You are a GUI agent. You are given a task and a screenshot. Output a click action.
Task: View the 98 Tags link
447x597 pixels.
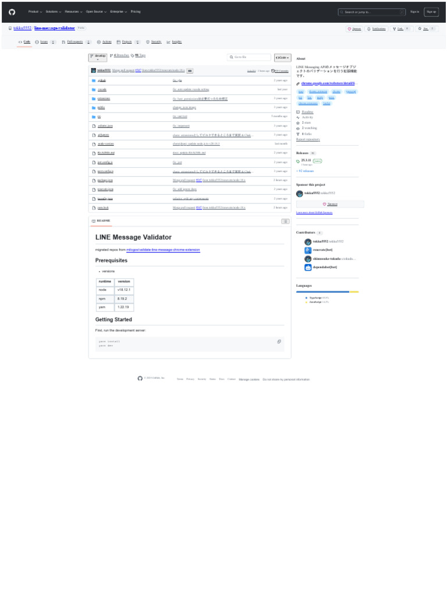(139, 55)
